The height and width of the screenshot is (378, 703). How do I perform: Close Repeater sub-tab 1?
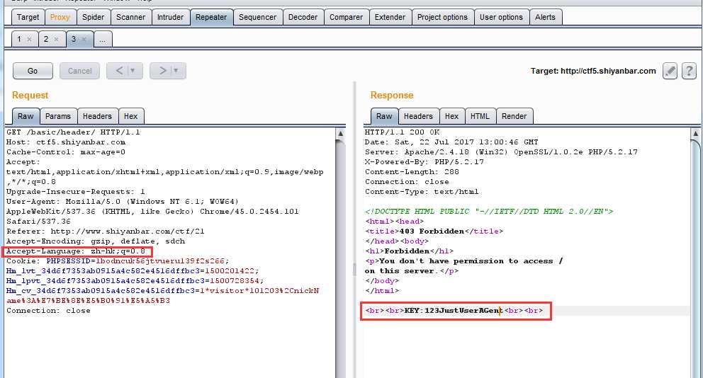click(30, 40)
